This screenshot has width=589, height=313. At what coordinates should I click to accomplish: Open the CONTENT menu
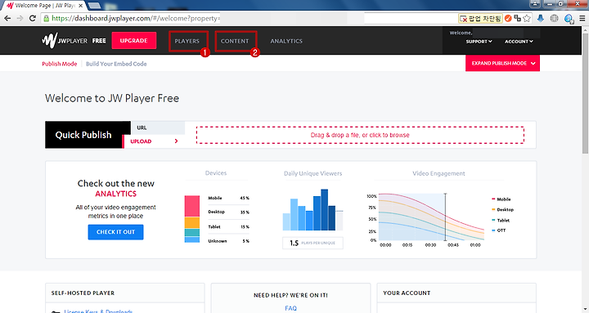pos(235,41)
